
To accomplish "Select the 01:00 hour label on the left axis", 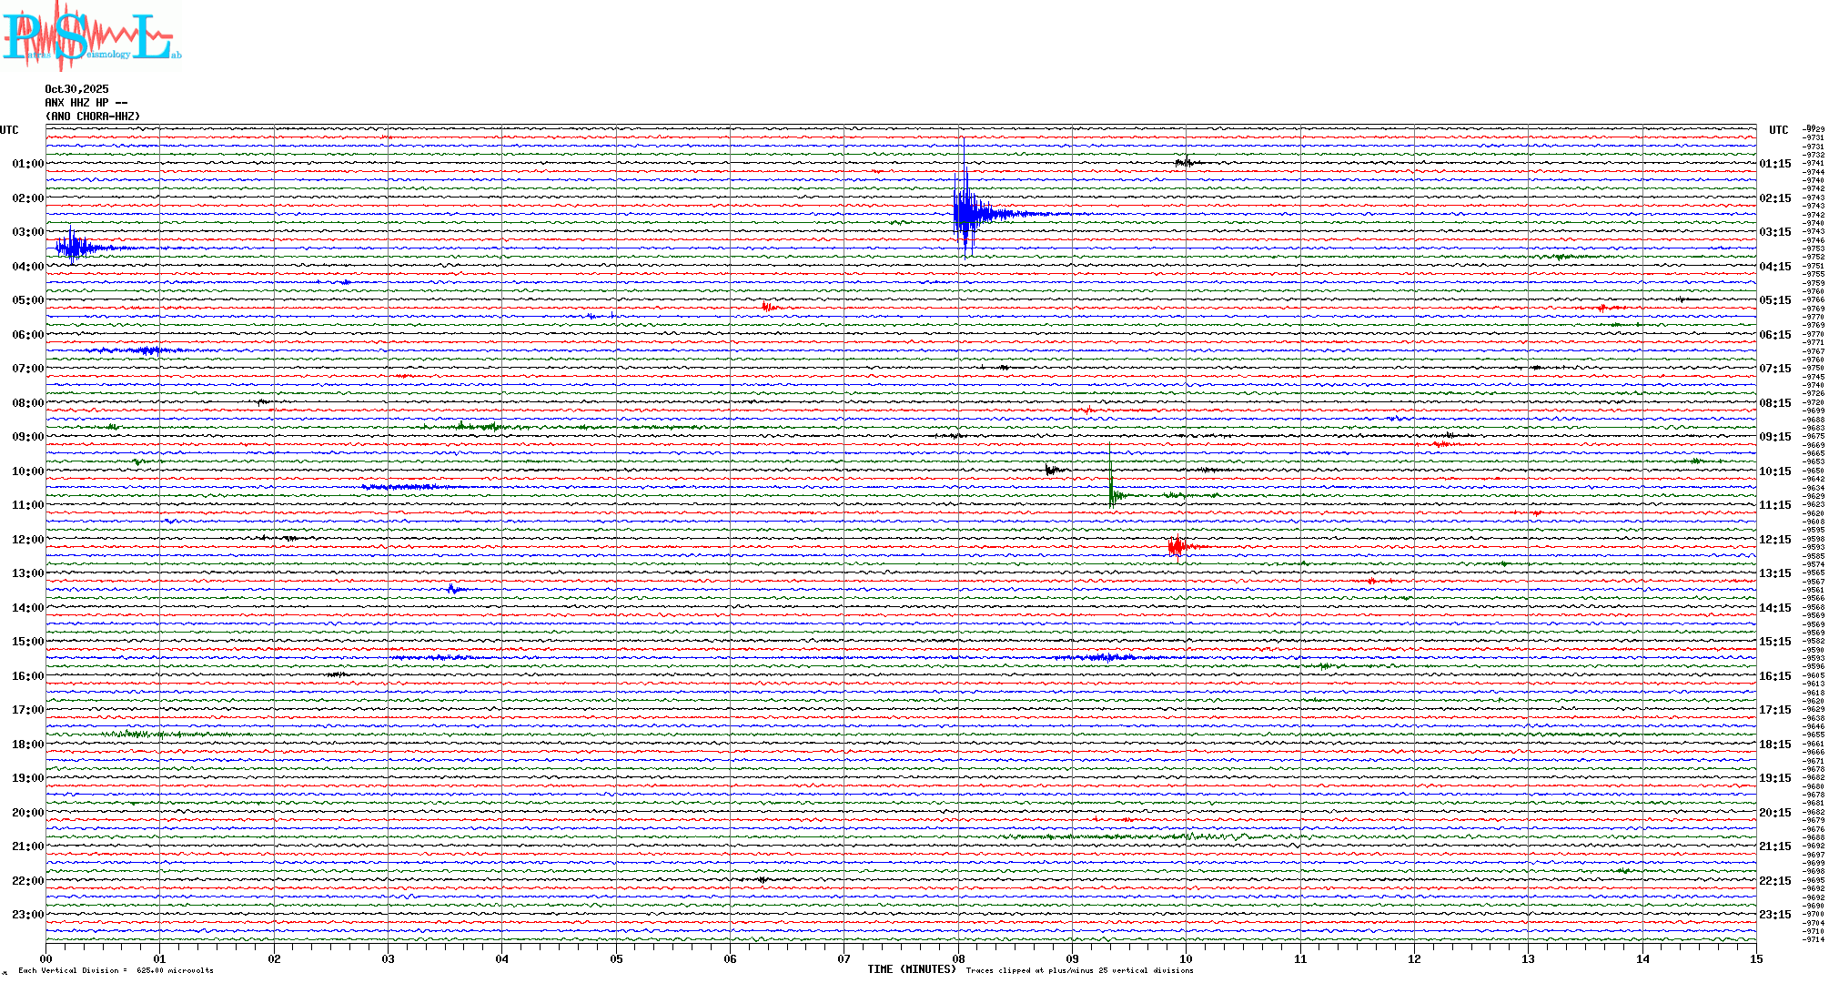I will [x=27, y=164].
